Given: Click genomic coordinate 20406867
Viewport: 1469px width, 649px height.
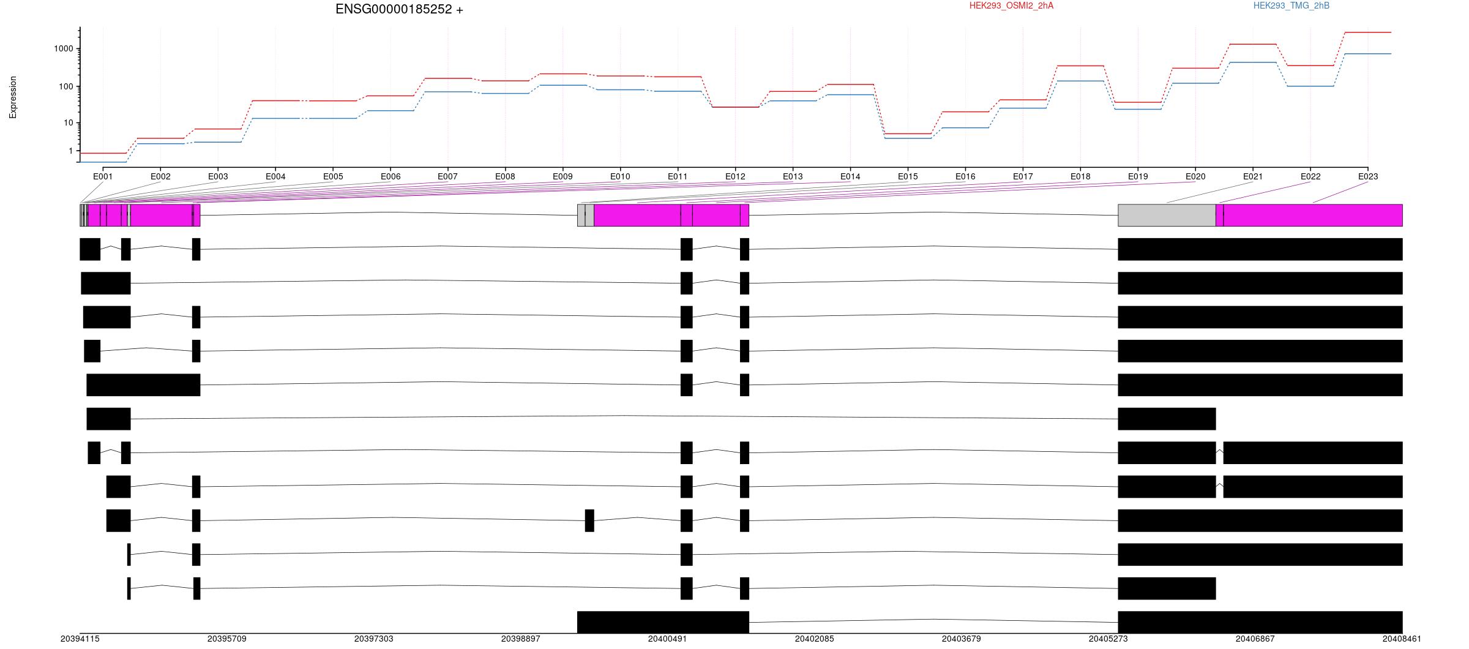Looking at the screenshot, I should [1255, 639].
